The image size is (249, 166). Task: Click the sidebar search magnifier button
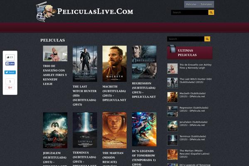tap(207, 39)
